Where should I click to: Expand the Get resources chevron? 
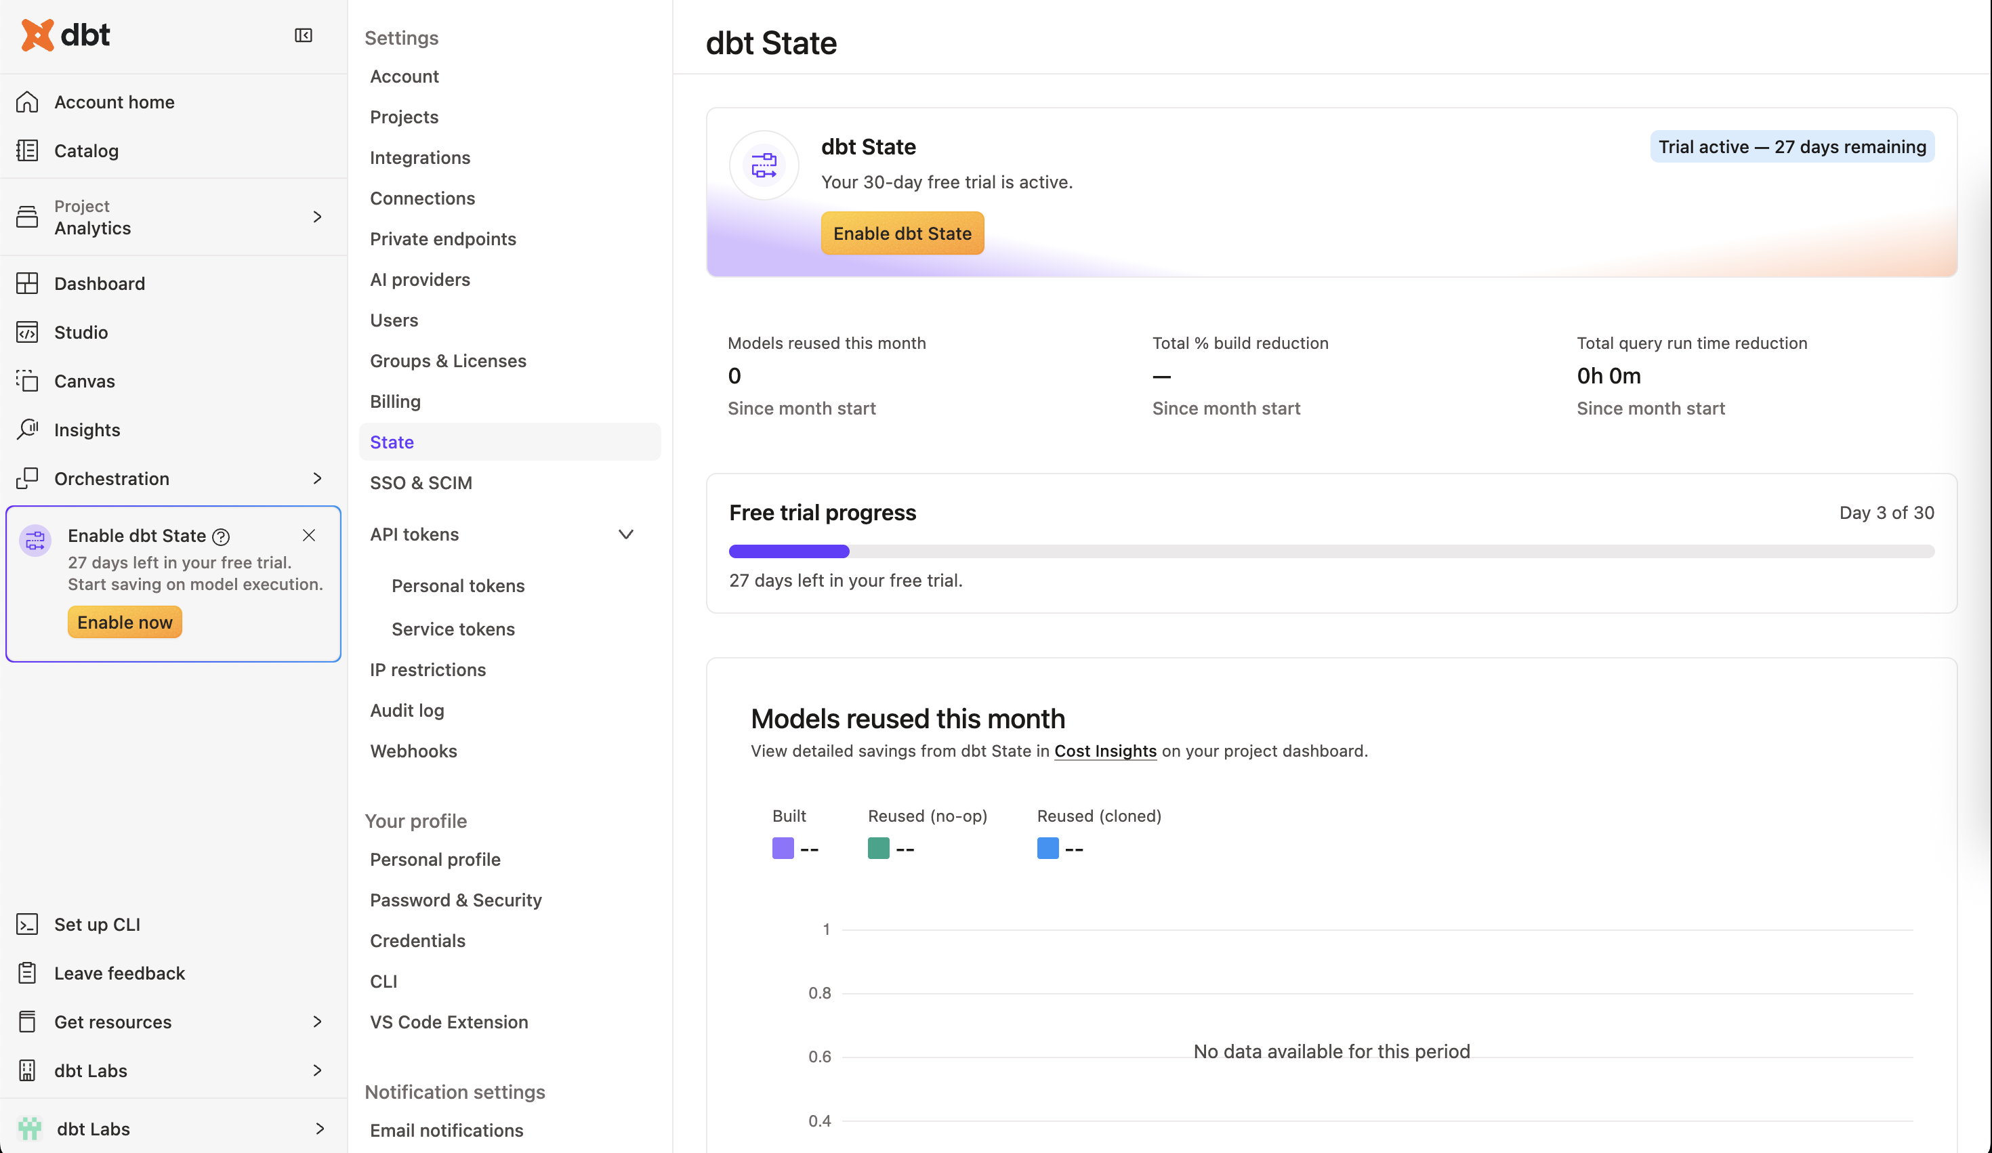[318, 1022]
